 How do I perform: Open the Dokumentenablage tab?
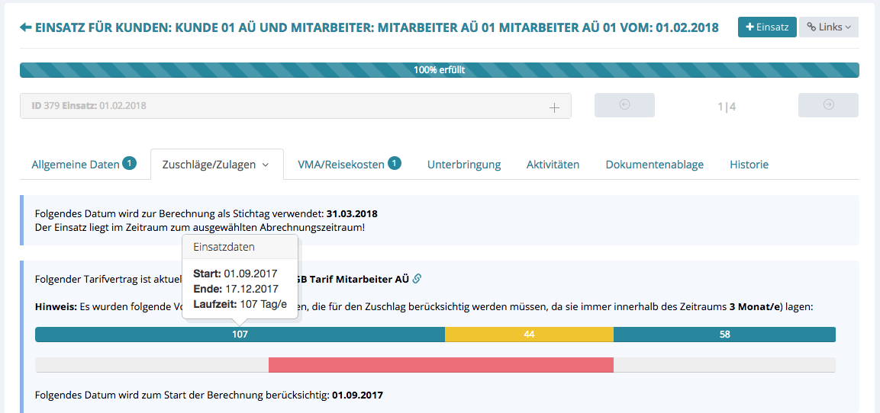pyautogui.click(x=654, y=165)
